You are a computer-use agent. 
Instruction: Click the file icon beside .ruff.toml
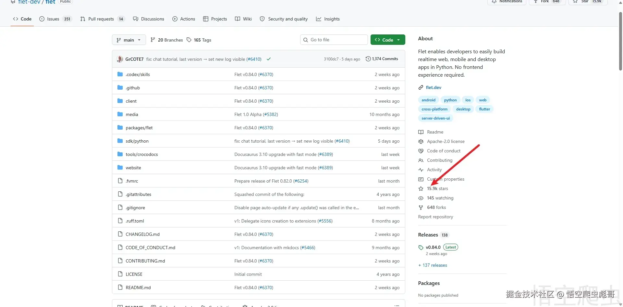[120, 221]
